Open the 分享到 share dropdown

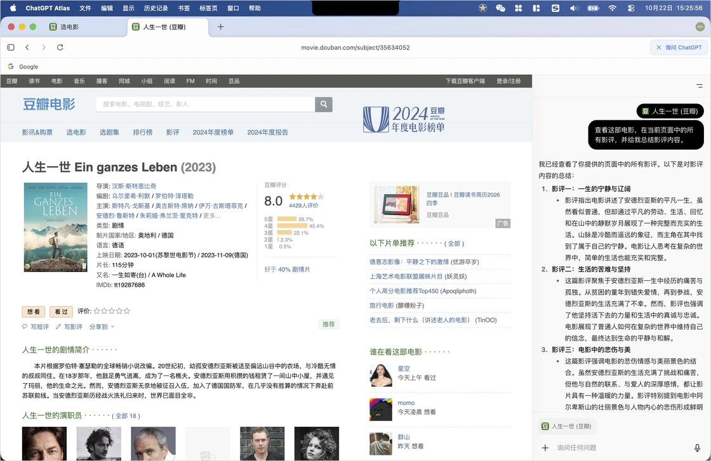100,325
